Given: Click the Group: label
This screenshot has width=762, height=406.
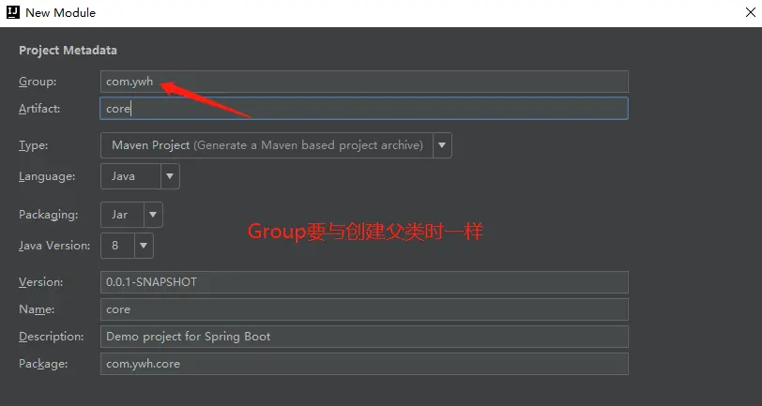Looking at the screenshot, I should pos(38,82).
